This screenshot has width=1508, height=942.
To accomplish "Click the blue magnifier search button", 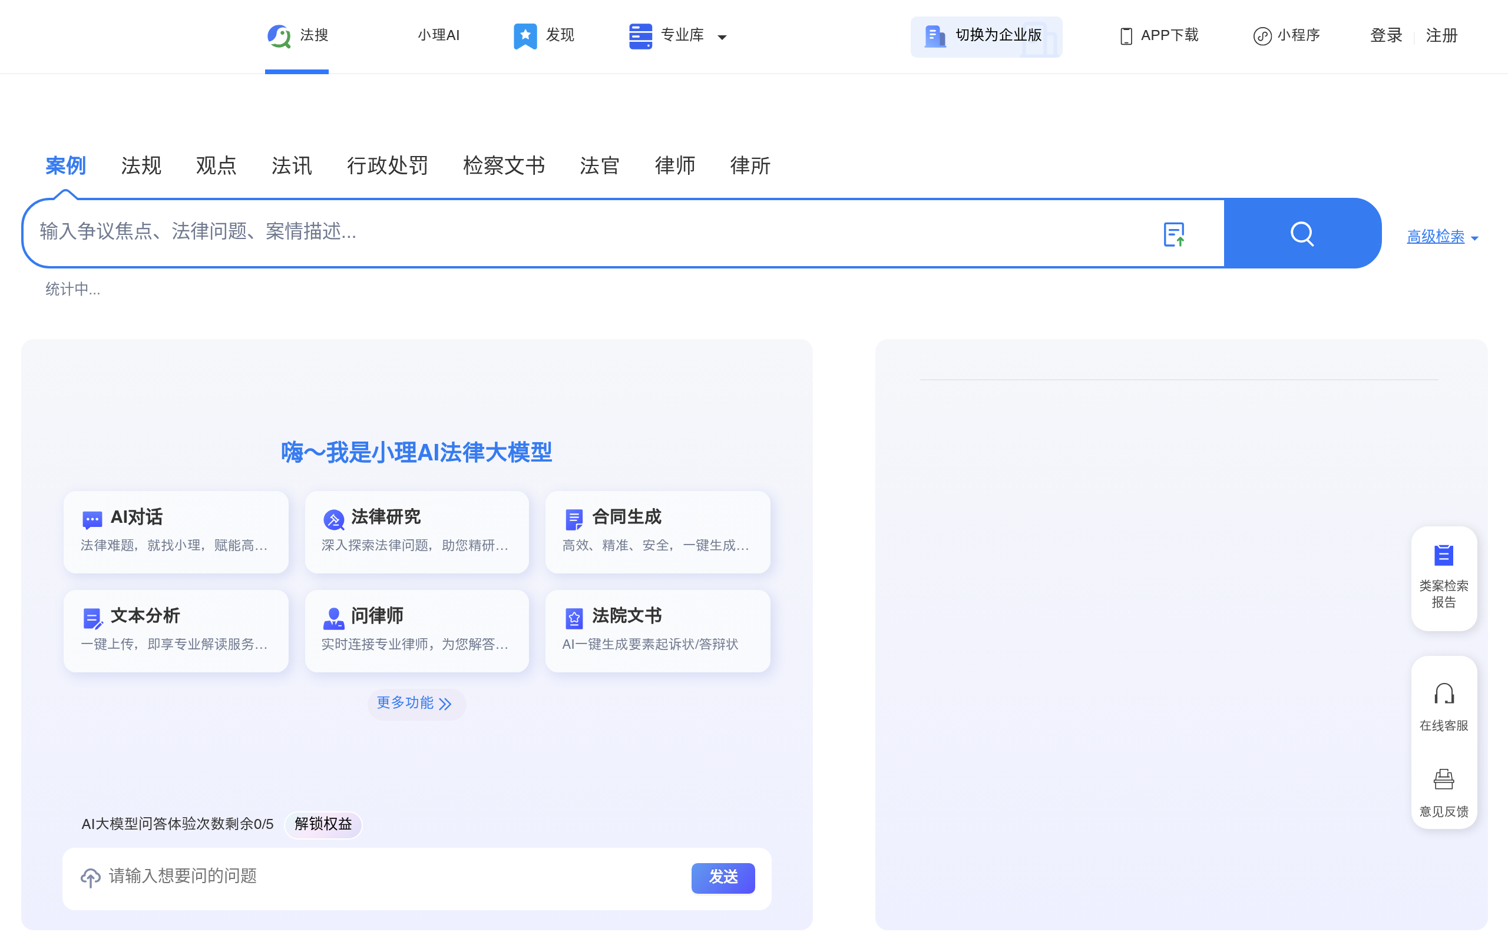I will point(1302,234).
